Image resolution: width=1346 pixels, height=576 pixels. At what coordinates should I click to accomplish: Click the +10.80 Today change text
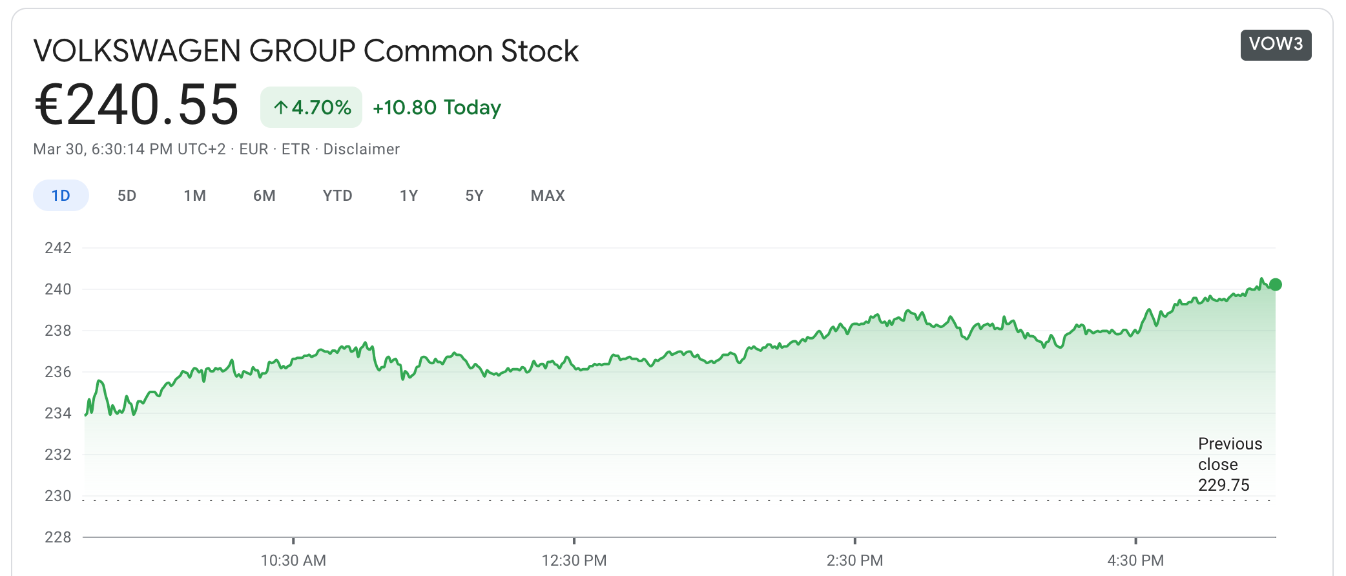[x=437, y=107]
